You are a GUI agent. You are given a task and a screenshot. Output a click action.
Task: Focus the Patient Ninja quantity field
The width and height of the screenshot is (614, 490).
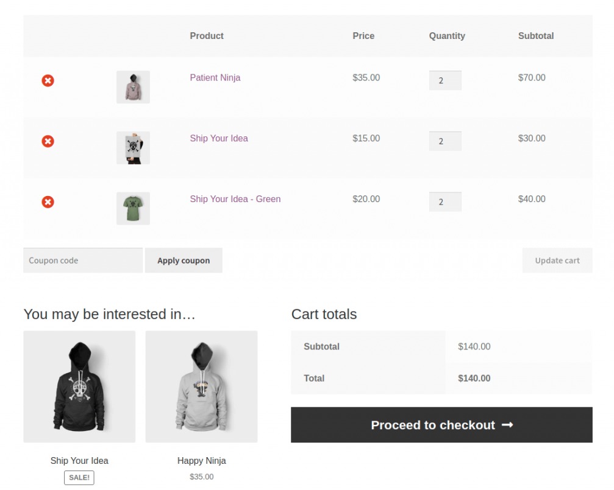(x=445, y=80)
